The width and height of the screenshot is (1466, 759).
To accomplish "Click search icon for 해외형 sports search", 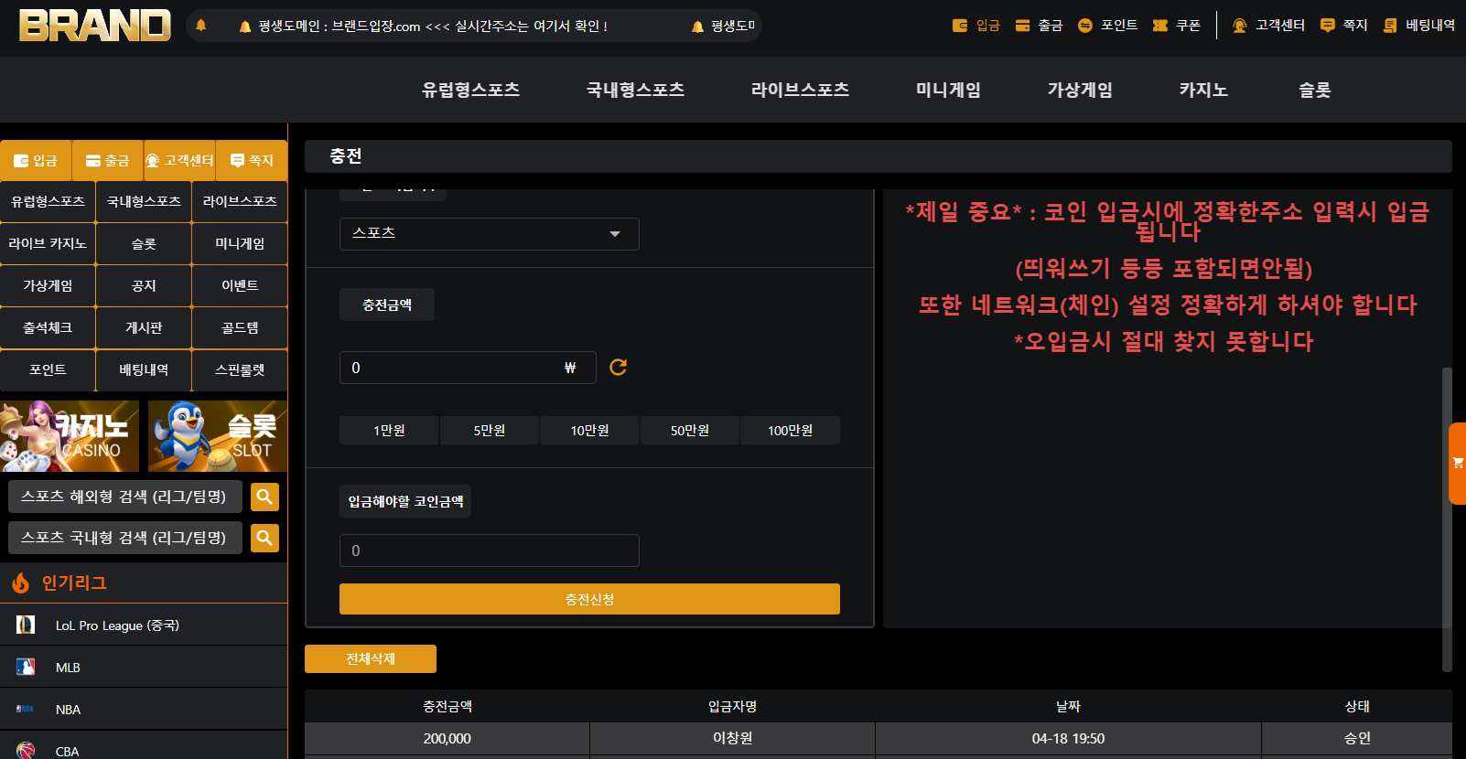I will click(x=264, y=497).
